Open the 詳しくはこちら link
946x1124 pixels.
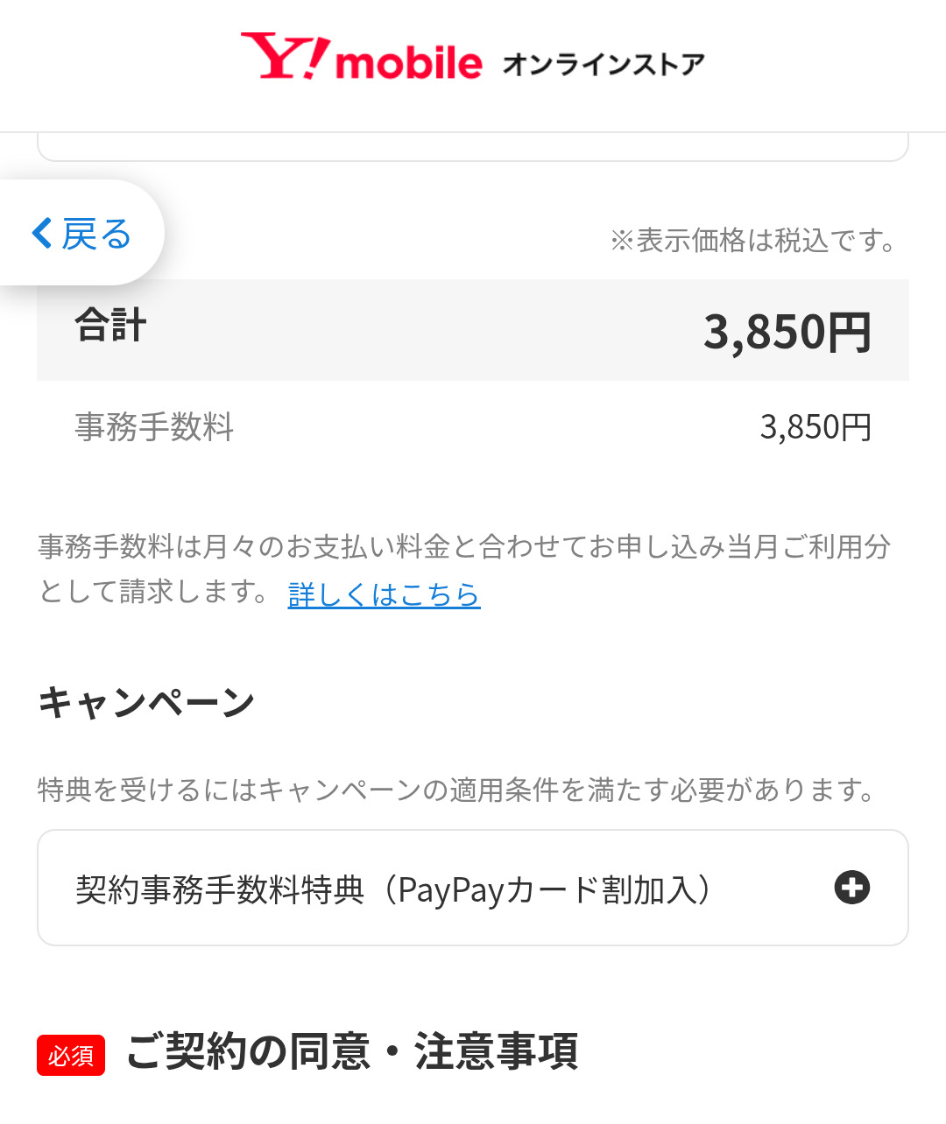tap(384, 594)
